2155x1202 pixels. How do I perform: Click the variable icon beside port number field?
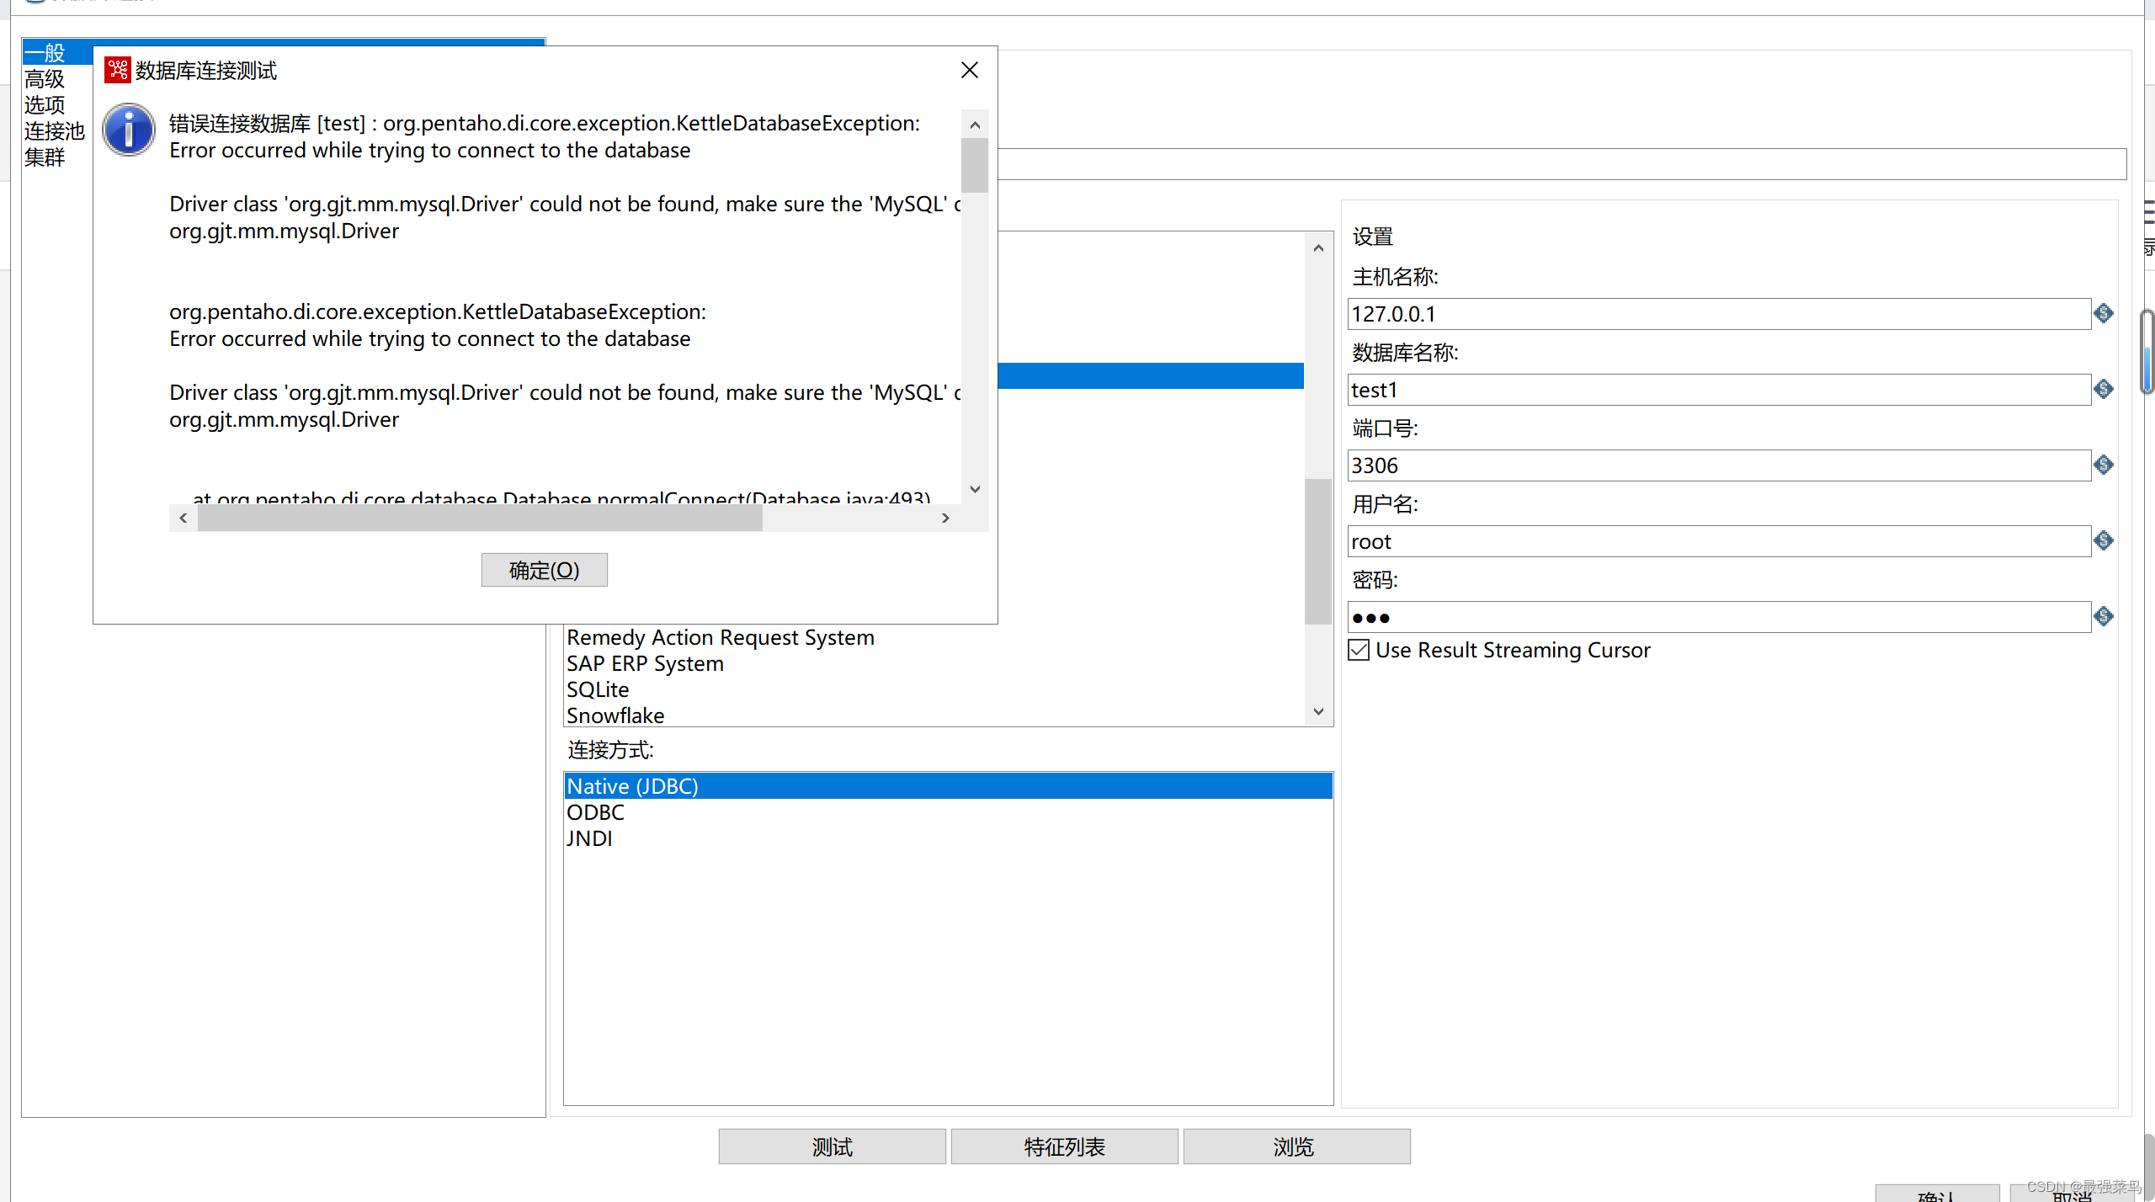[x=2104, y=465]
